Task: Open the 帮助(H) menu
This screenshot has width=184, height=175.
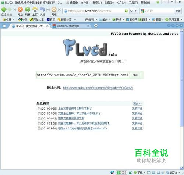Action: 145,3
